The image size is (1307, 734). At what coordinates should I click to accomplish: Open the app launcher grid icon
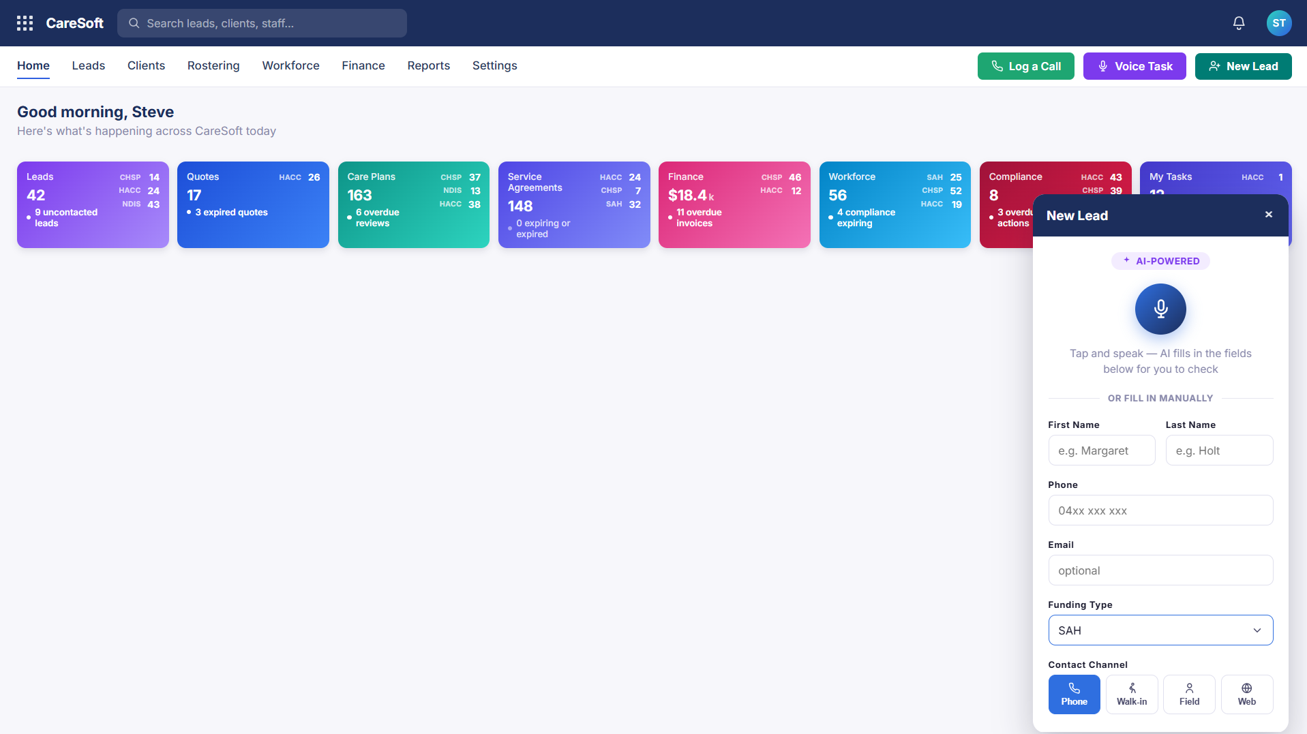(x=25, y=23)
